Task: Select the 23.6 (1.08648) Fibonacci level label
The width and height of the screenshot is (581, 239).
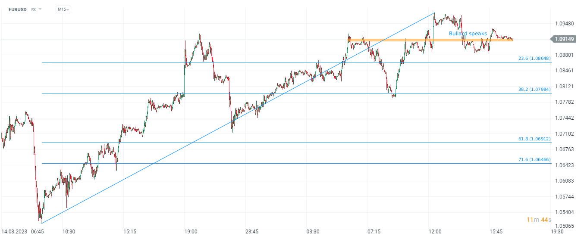Action: 534,58
